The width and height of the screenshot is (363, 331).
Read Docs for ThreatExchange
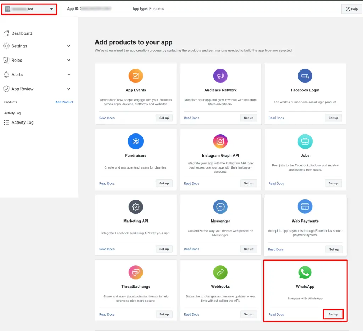tap(107, 315)
